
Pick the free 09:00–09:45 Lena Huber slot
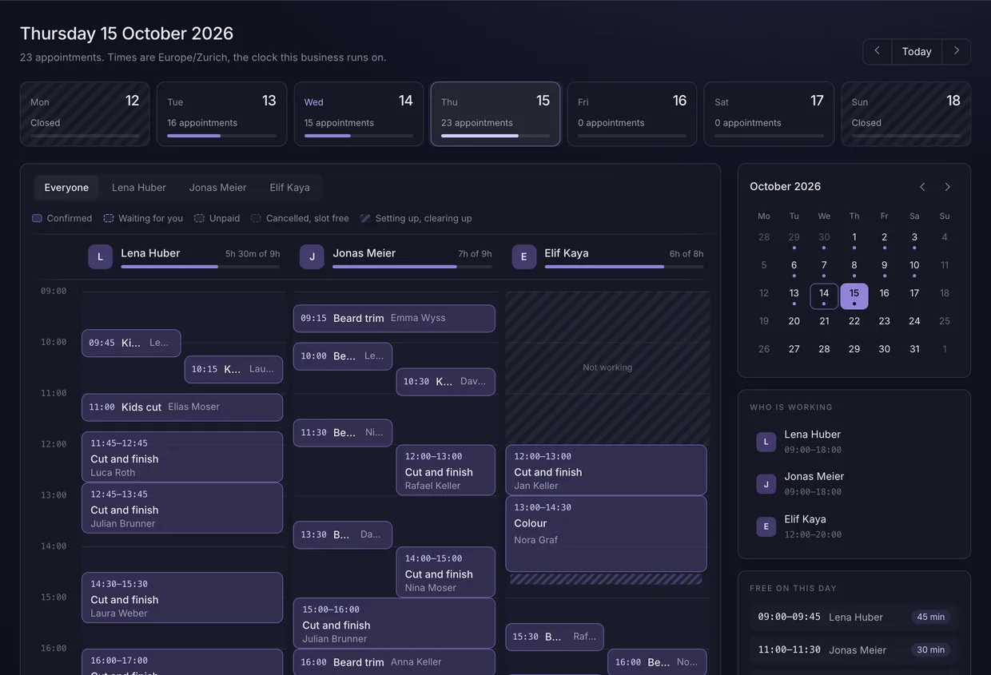[x=854, y=617]
